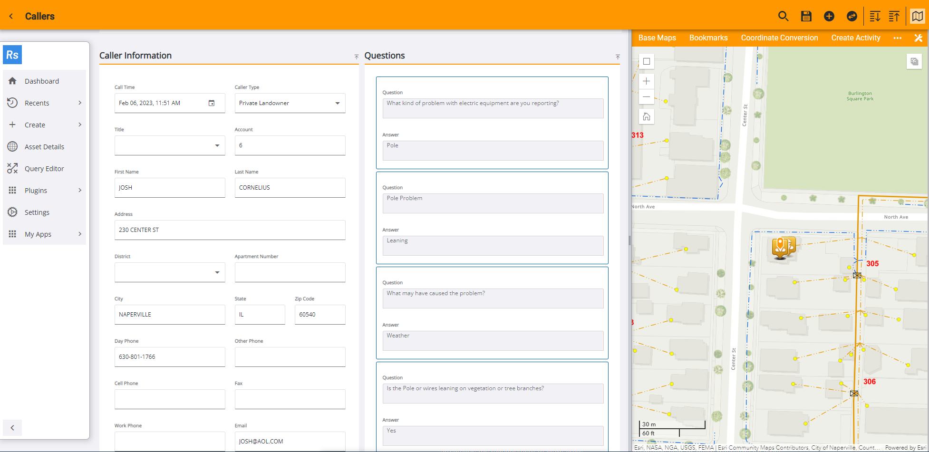Click the add plus circle icon

point(829,16)
